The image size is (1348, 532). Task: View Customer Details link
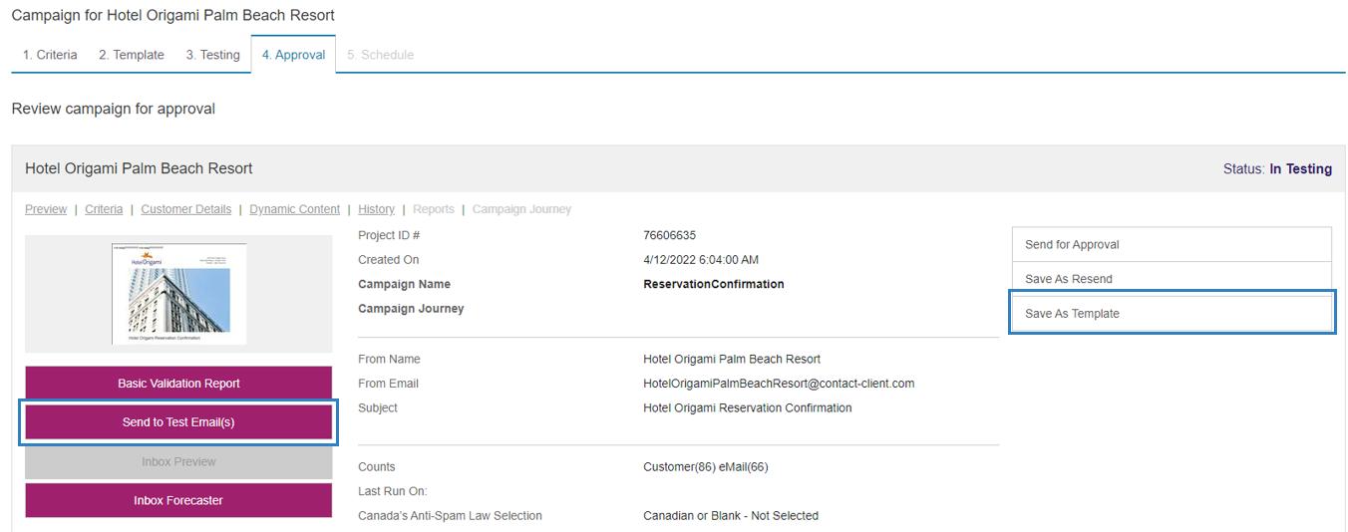[x=186, y=209]
